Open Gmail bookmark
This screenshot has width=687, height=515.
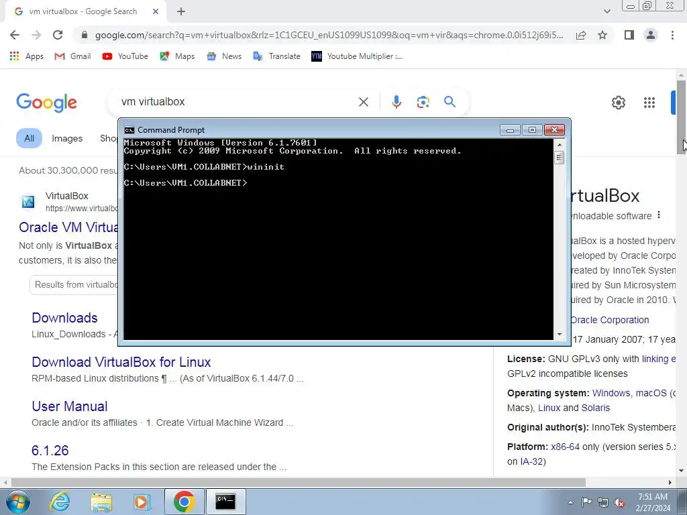72,56
